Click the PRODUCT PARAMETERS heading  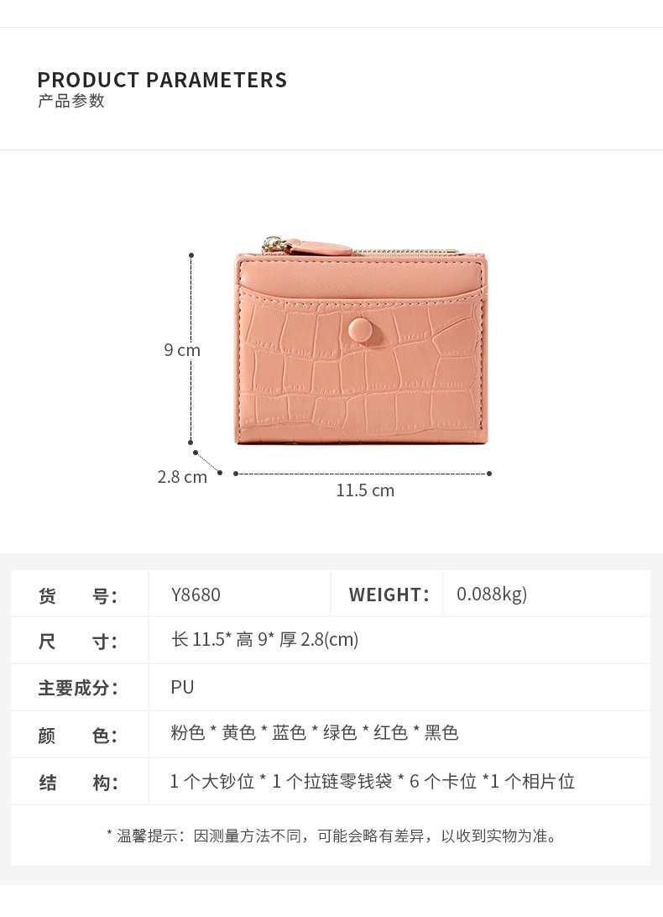click(x=162, y=80)
